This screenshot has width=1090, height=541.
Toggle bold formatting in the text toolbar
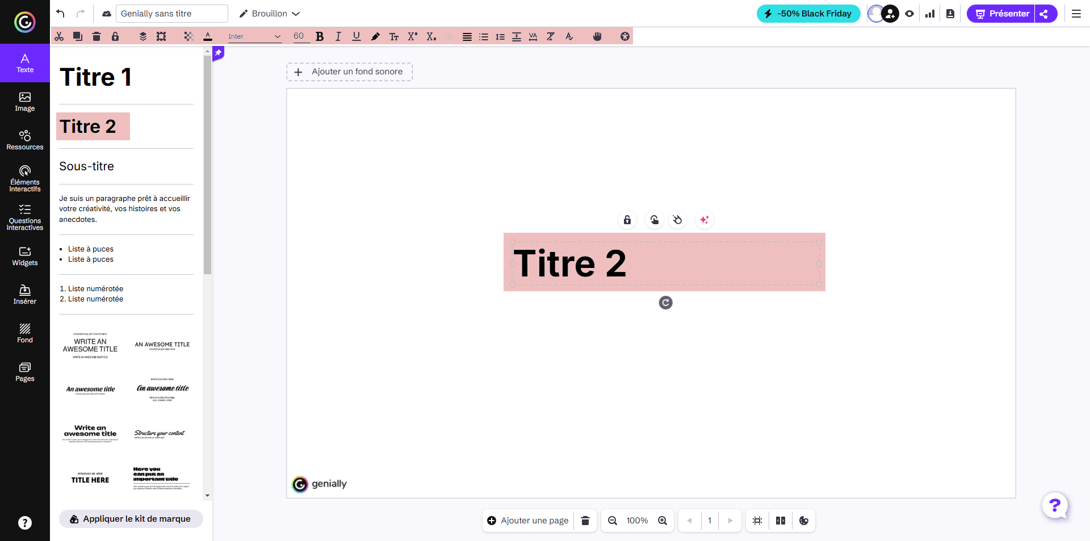[x=320, y=36]
